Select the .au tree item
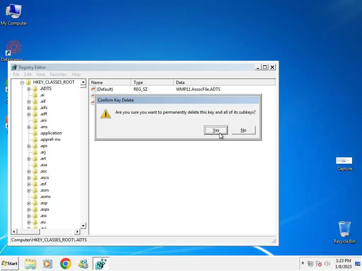Viewport: 362px width, 271px height. coord(43,222)
